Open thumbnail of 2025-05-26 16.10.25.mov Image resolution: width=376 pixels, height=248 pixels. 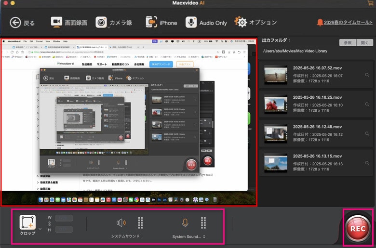tap(276, 104)
